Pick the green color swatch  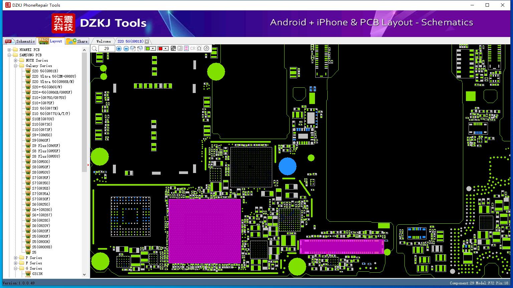click(148, 49)
